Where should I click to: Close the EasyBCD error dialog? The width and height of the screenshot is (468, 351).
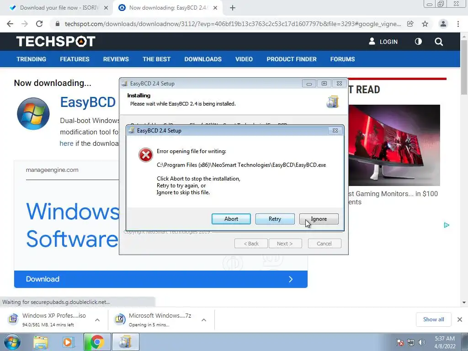[x=335, y=130]
